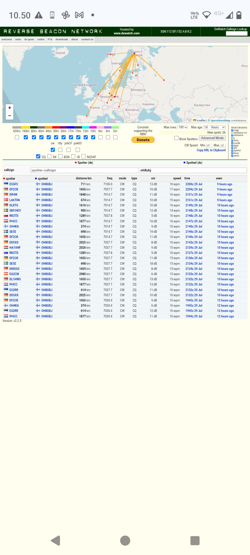Image resolution: width=250 pixels, height=555 pixels.
Task: Tap the Wi-Fi icon in status bar
Action: click(x=207, y=15)
